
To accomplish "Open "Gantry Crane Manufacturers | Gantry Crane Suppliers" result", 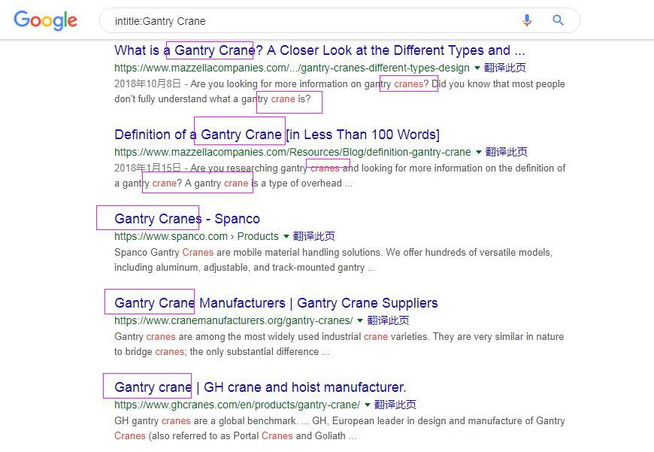I will 276,303.
